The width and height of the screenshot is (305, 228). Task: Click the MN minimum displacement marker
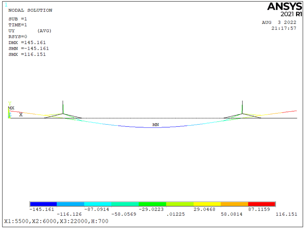(156, 125)
